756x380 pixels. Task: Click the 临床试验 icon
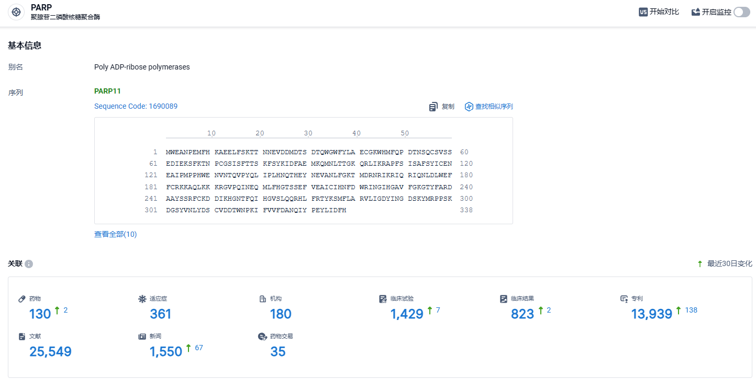[x=383, y=299]
